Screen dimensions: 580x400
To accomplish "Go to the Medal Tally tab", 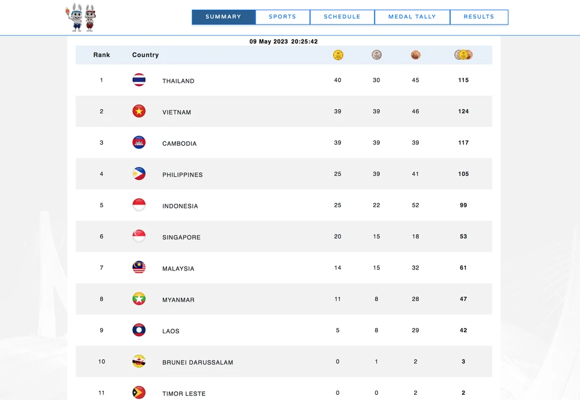I will (x=412, y=17).
